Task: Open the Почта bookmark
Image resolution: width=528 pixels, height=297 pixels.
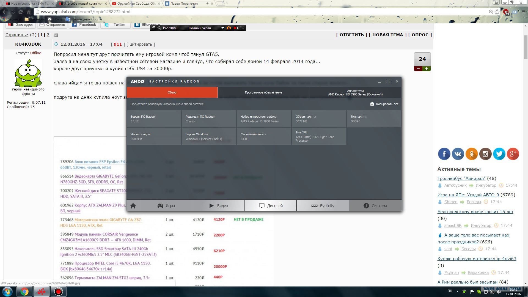Action: [x=55, y=19]
